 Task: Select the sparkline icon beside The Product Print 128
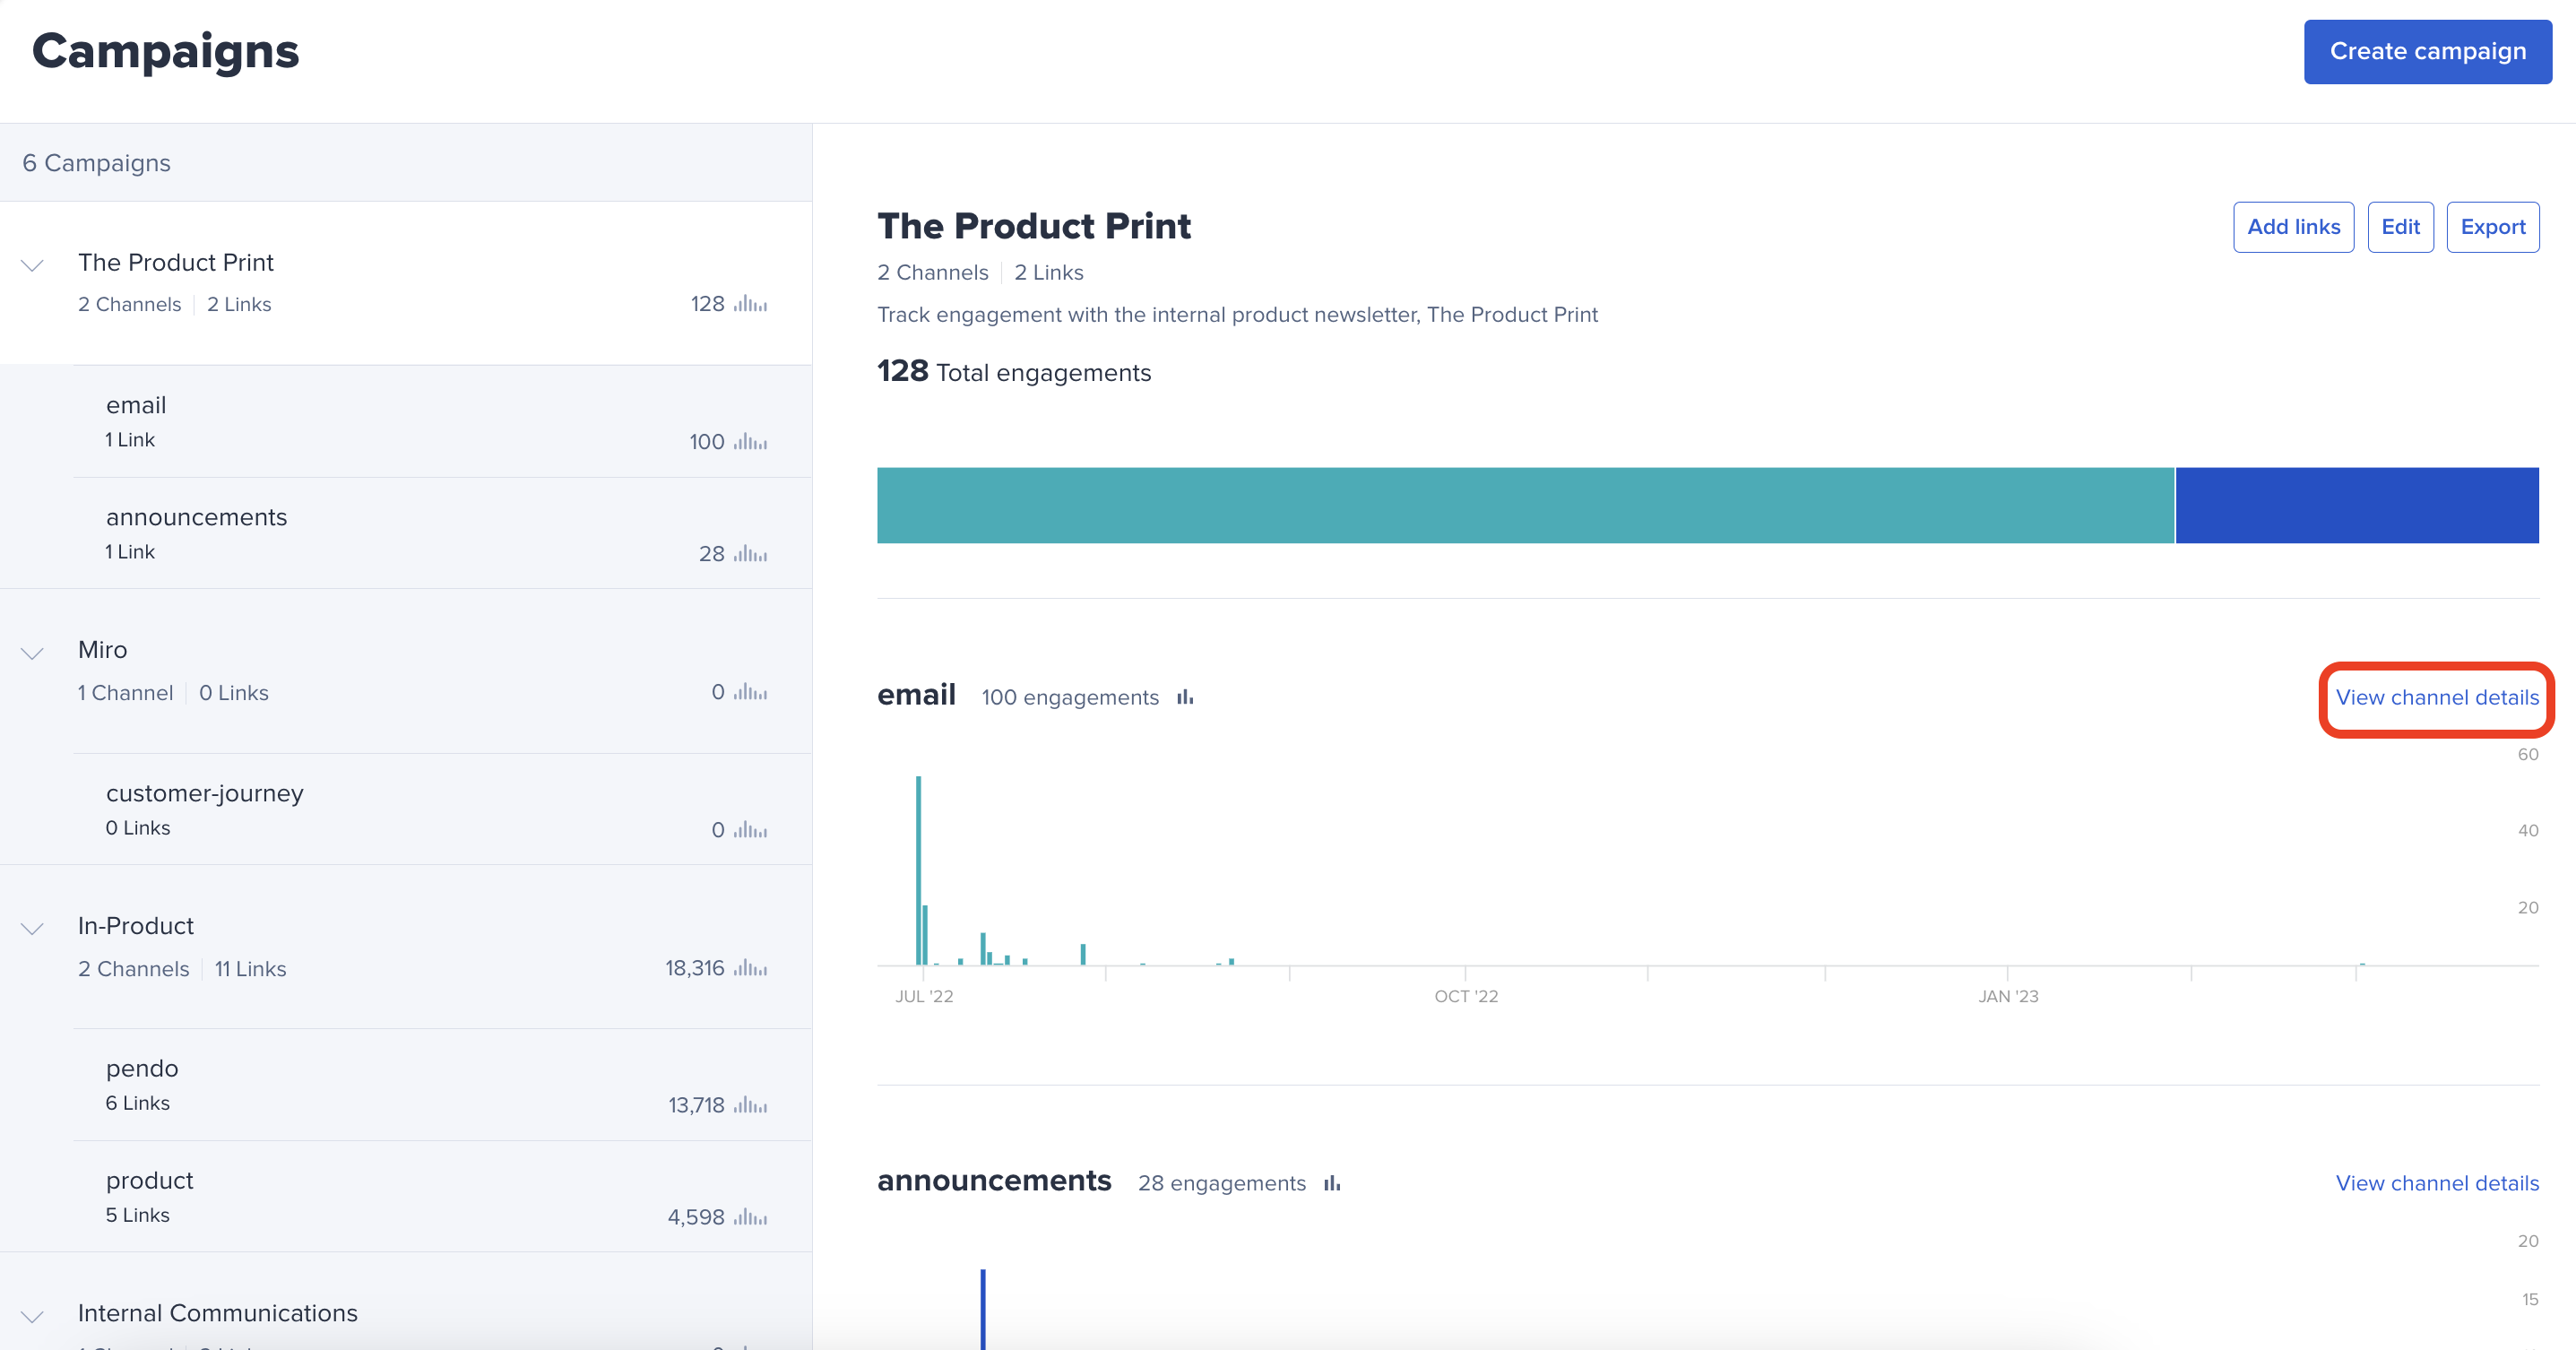[748, 303]
